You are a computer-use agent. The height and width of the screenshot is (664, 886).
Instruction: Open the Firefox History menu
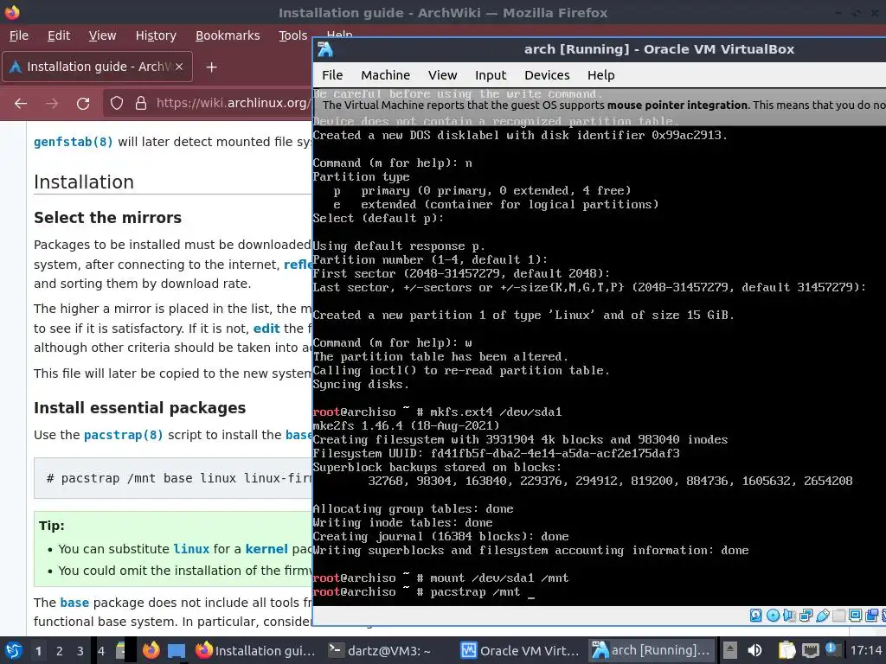(x=156, y=35)
